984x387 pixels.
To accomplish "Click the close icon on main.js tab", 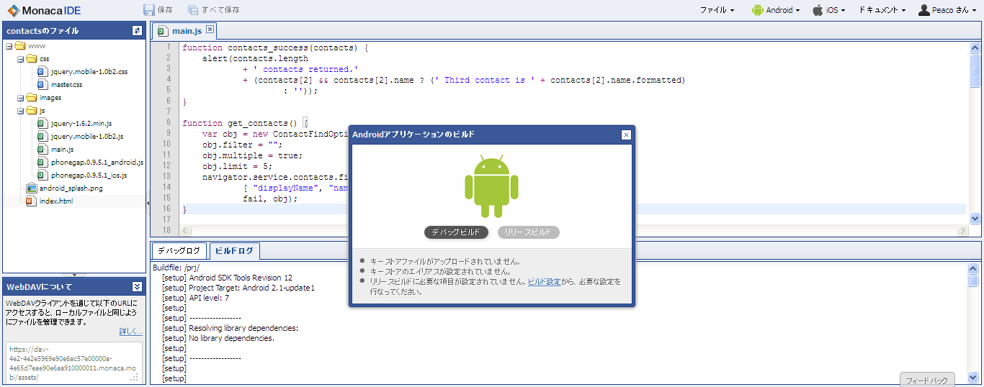I will [210, 29].
